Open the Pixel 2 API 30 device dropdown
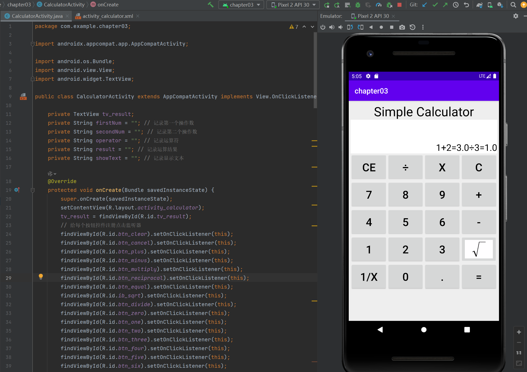This screenshot has width=527, height=372. (x=293, y=5)
